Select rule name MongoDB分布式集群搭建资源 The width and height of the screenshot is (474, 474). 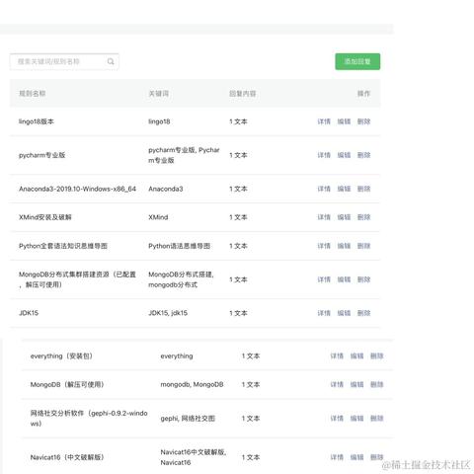pos(77,279)
